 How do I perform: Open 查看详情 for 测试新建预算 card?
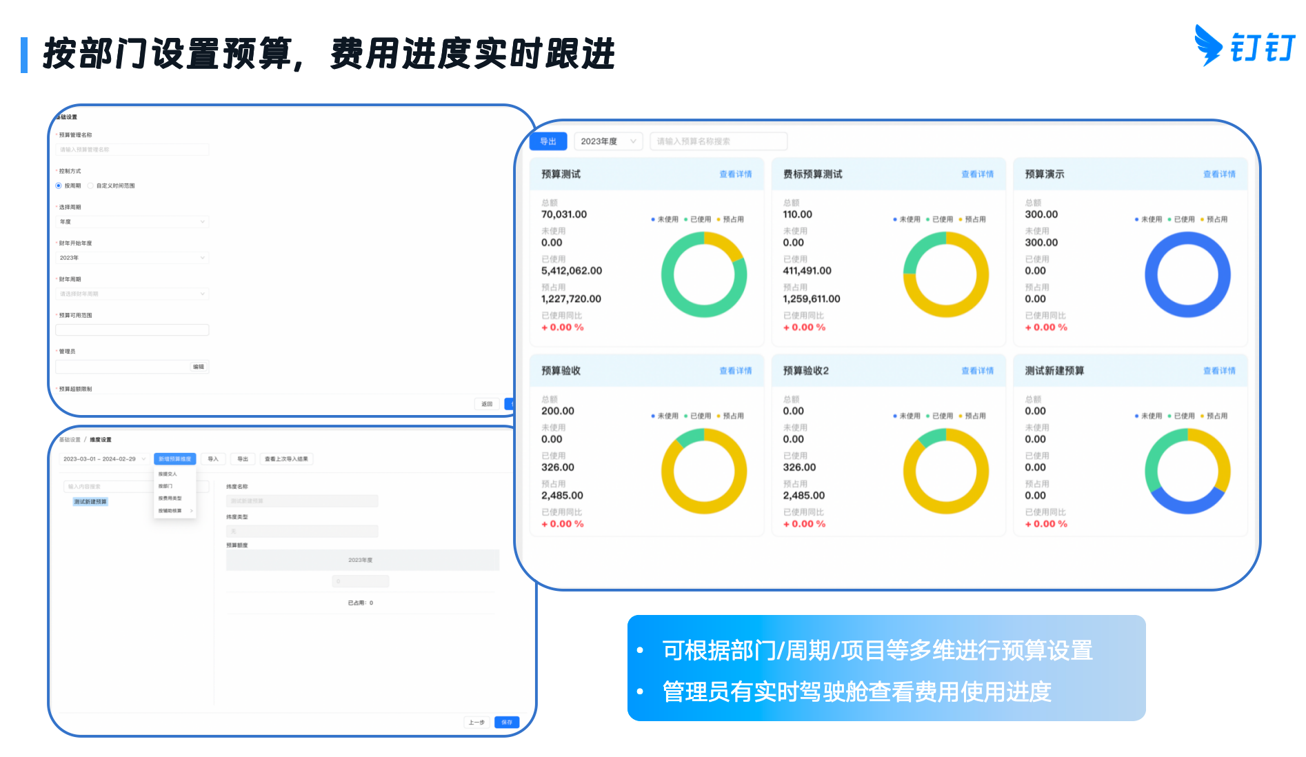pyautogui.click(x=1220, y=371)
